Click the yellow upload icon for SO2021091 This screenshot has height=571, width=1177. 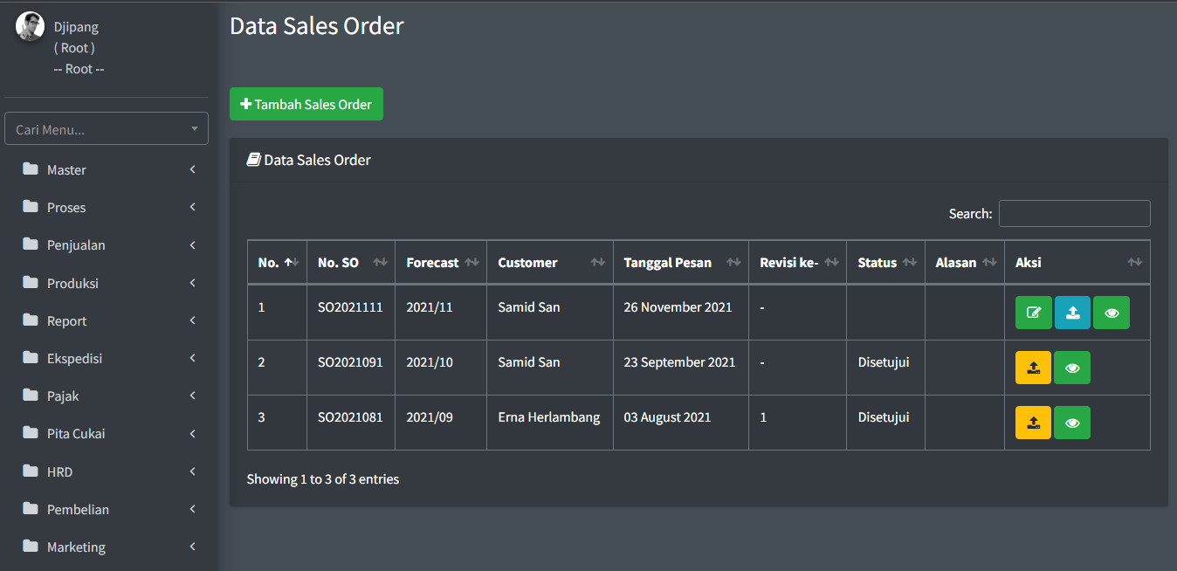tap(1033, 368)
